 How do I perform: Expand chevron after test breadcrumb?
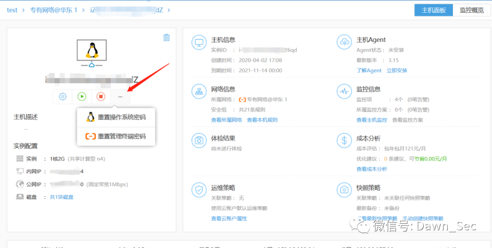[x=23, y=10]
